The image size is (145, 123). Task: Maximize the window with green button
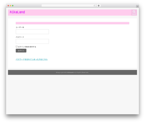pos(13,6)
